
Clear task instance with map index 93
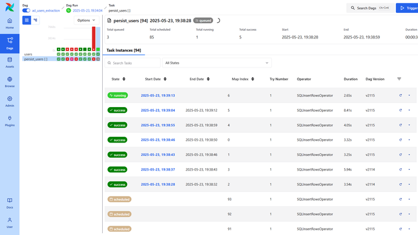tap(401, 199)
